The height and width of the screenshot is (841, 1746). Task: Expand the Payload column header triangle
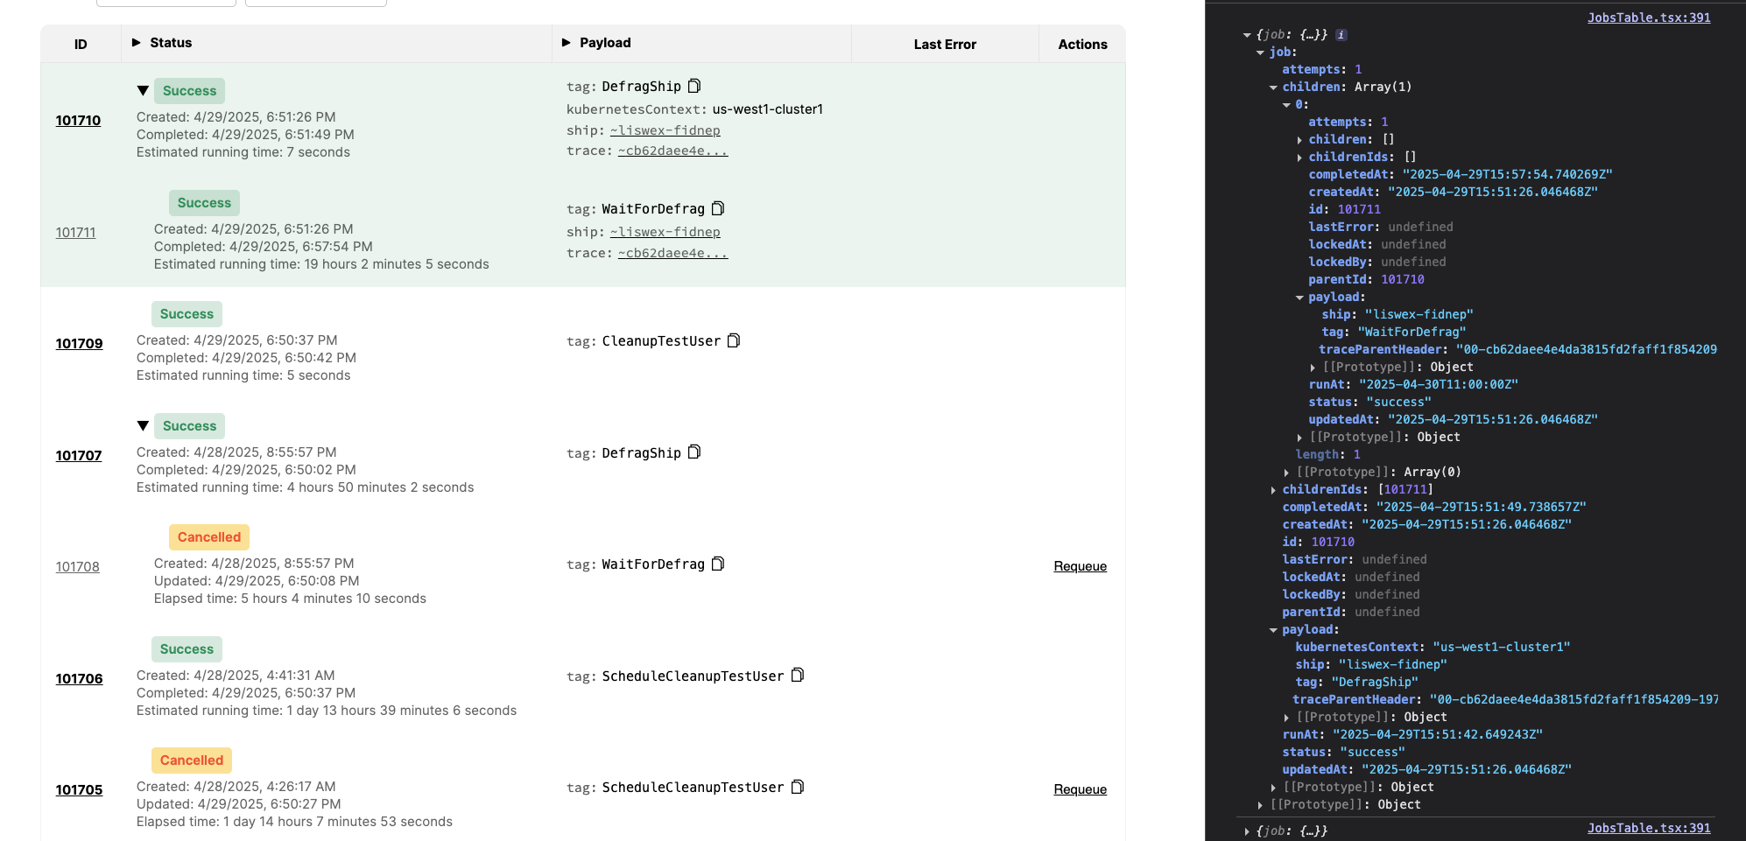566,42
